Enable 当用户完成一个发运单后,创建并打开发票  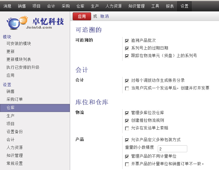(127, 88)
